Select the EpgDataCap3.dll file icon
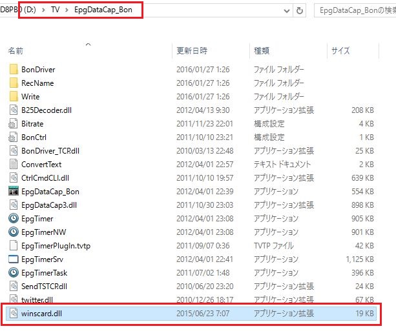The width and height of the screenshot is (396, 333). pyautogui.click(x=14, y=205)
